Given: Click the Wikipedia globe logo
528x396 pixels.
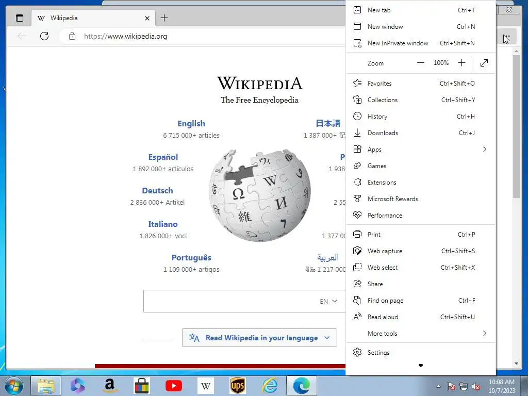Looking at the screenshot, I should (x=260, y=195).
